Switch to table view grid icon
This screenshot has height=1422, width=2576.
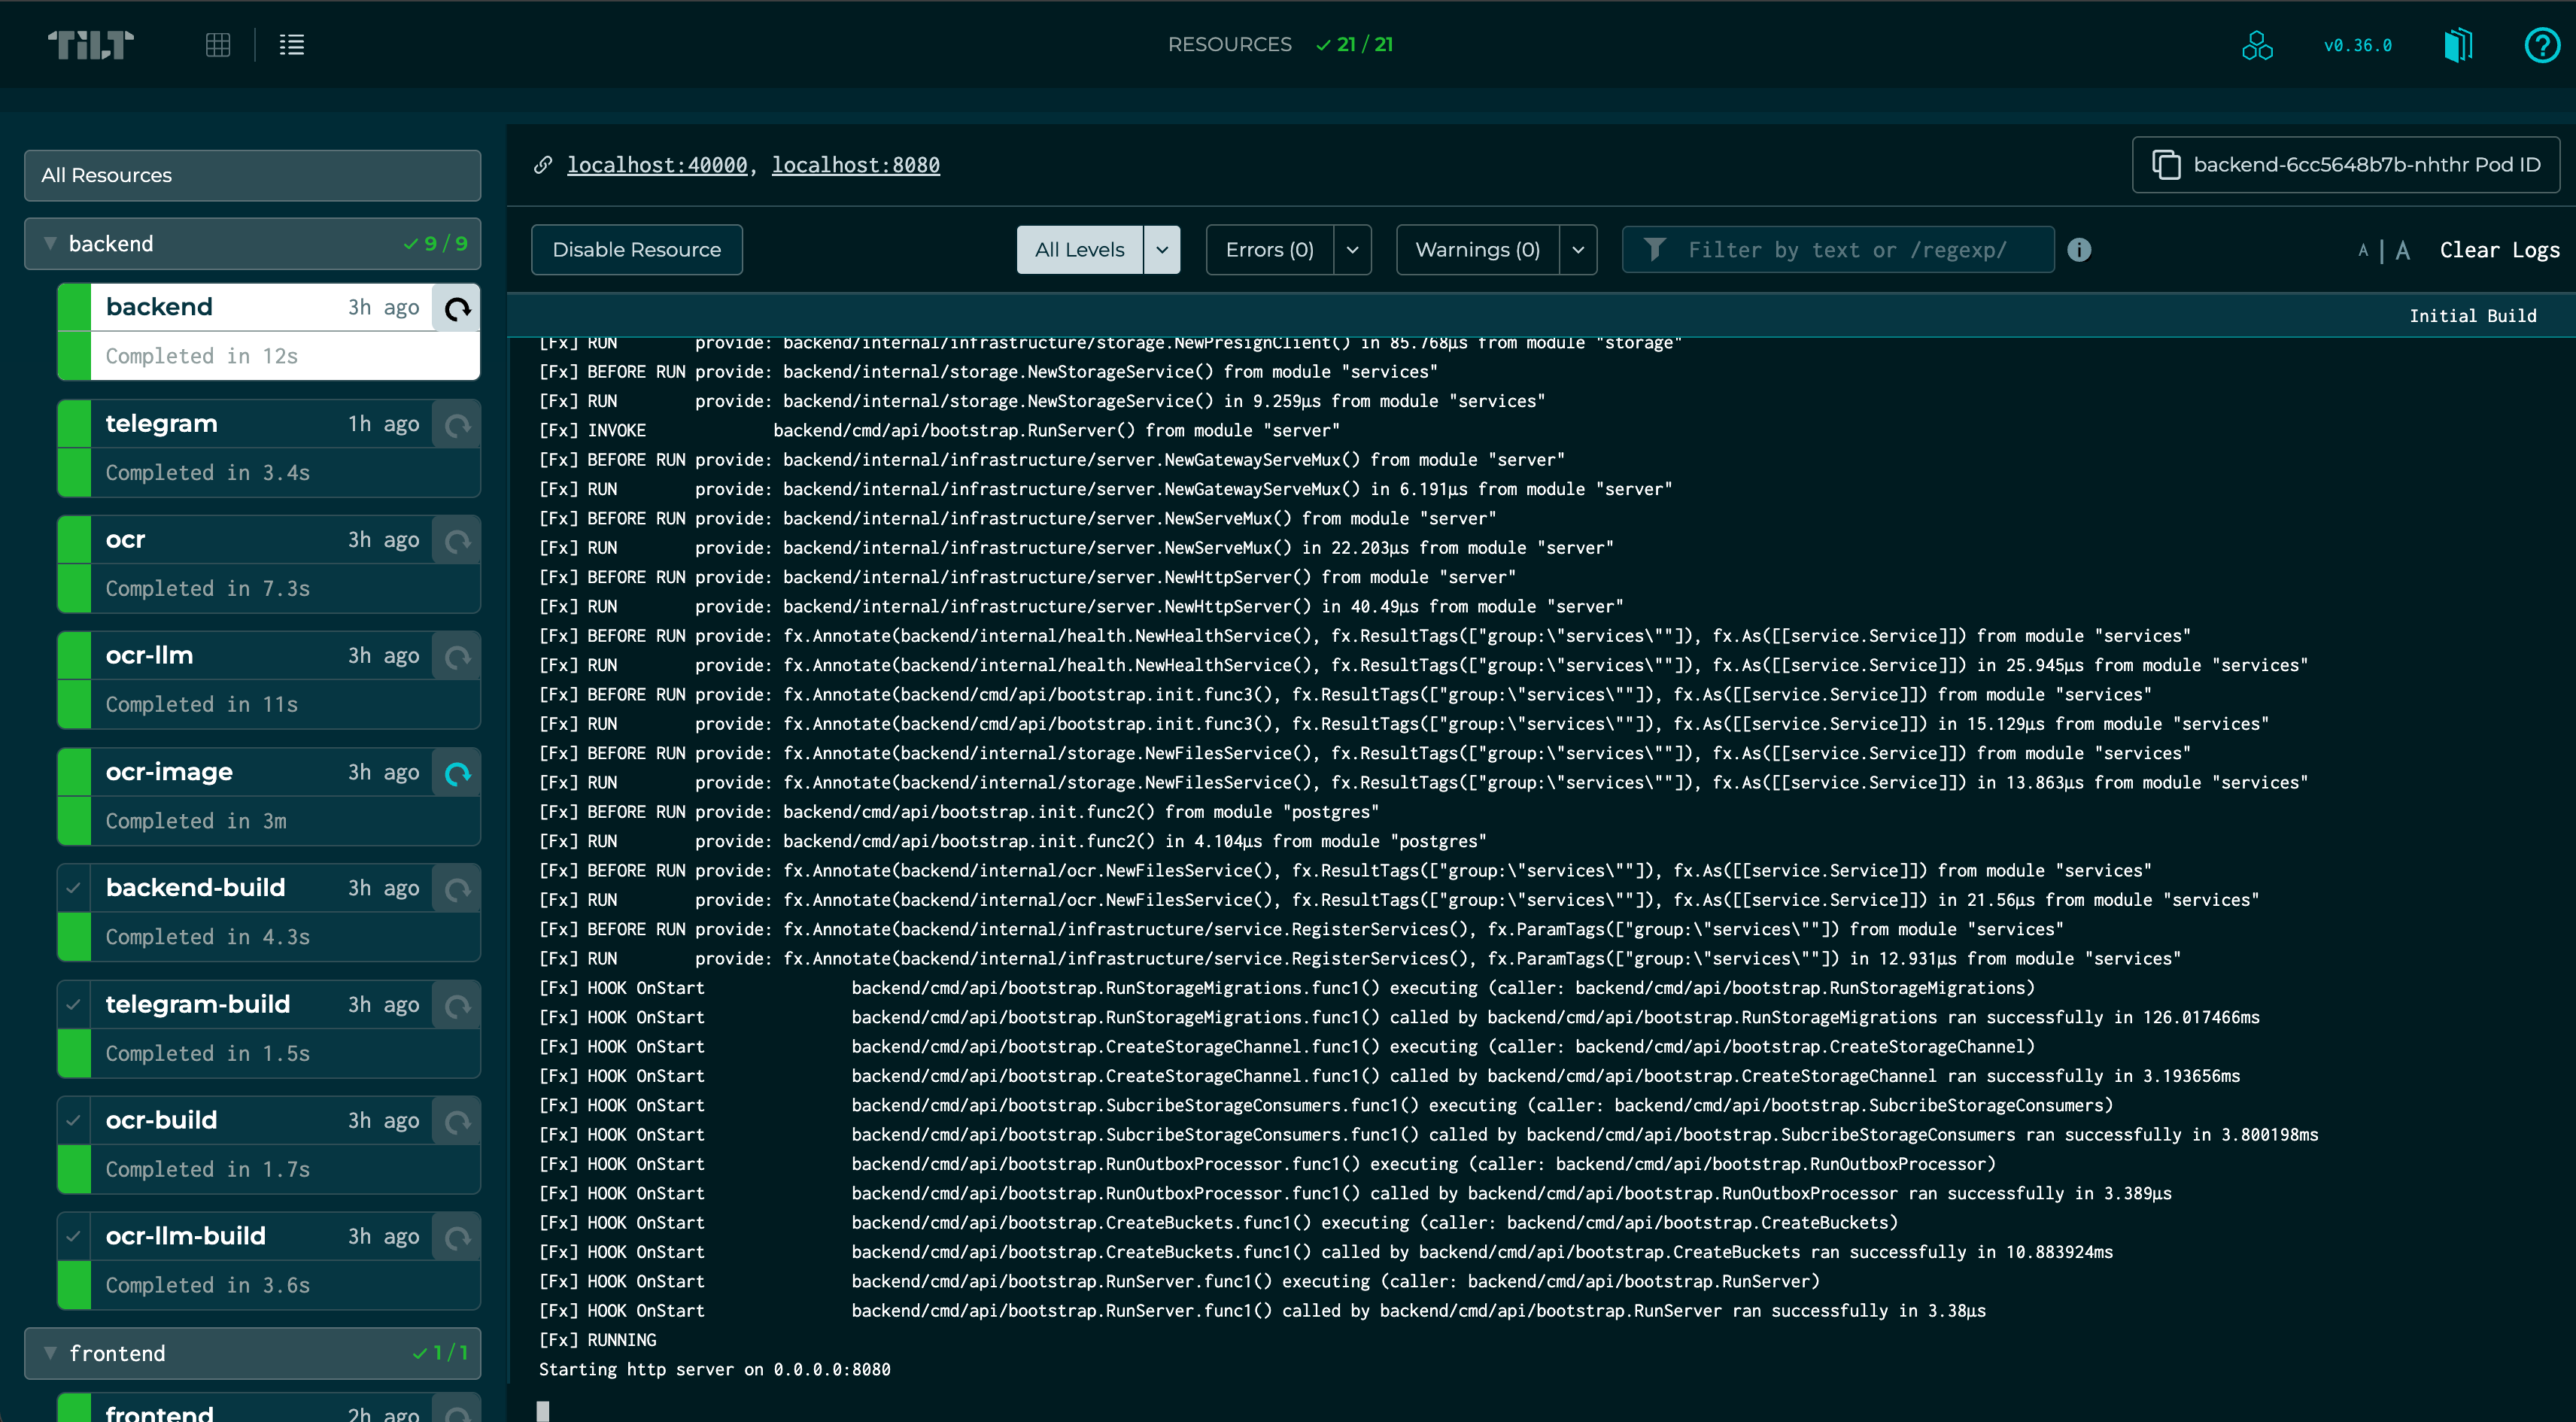[218, 45]
